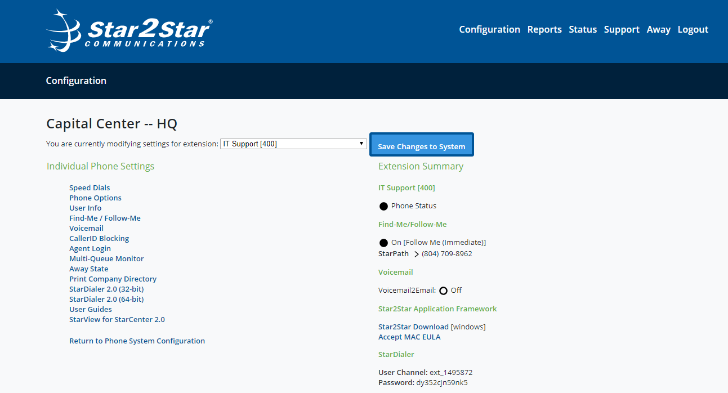Image resolution: width=728 pixels, height=393 pixels.
Task: Click the Find-Me/Follow-Me On status dot
Action: (x=383, y=243)
